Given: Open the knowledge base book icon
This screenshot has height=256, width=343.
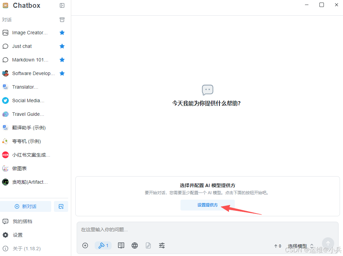Looking at the screenshot, I should tap(121, 245).
